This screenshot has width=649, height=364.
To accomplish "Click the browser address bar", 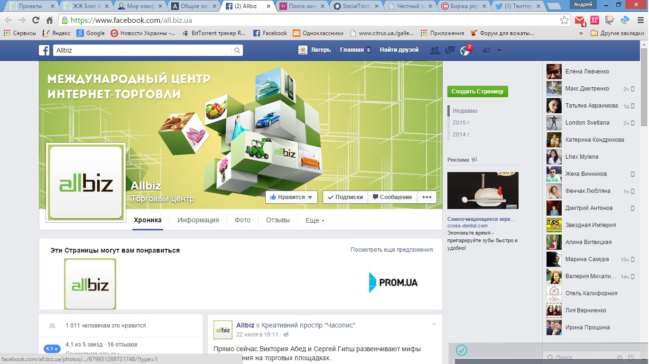I will click(313, 20).
